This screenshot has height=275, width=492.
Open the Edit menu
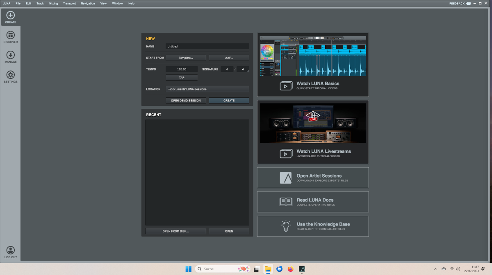point(28,3)
